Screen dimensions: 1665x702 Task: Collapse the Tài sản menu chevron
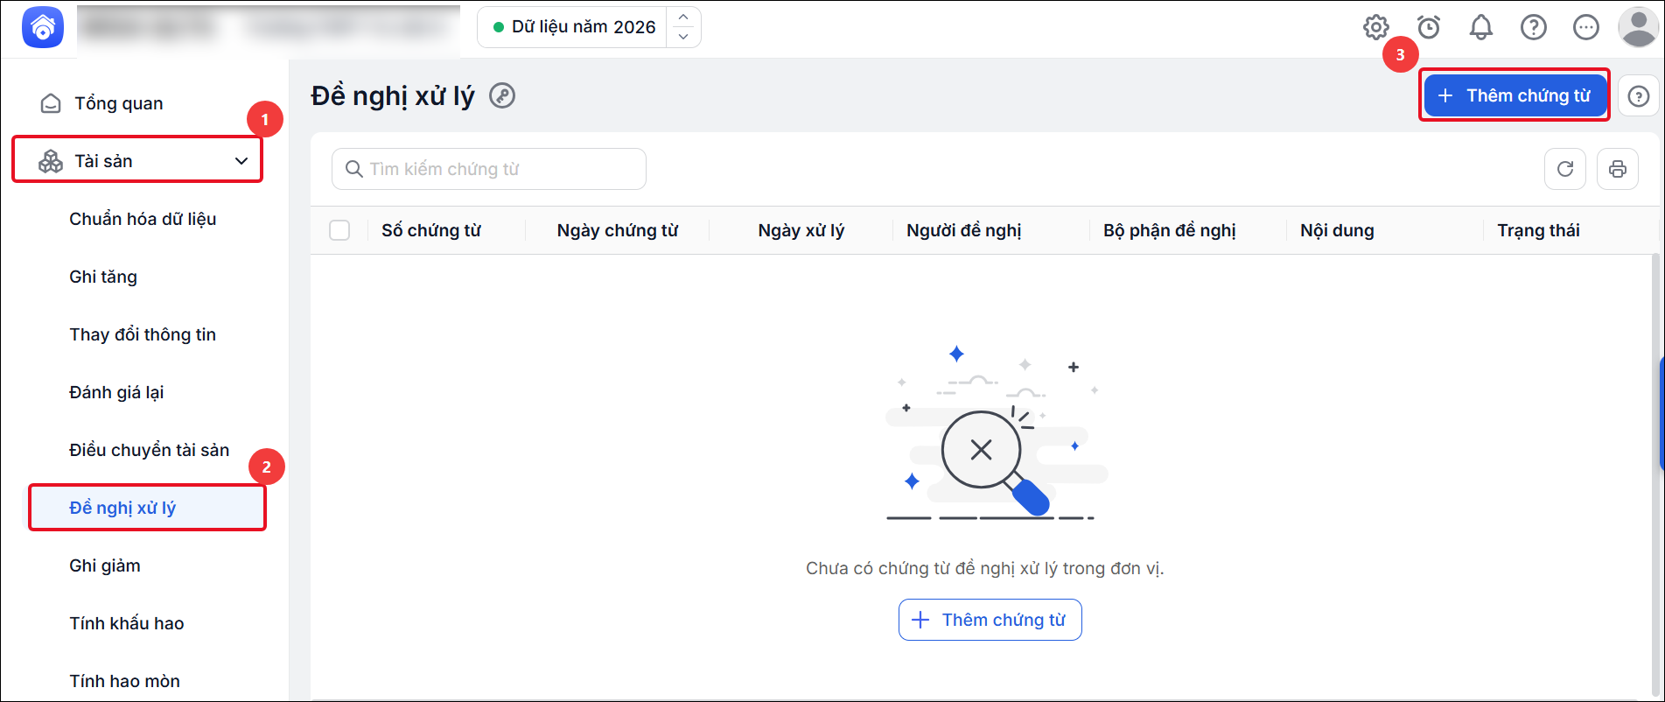241,161
